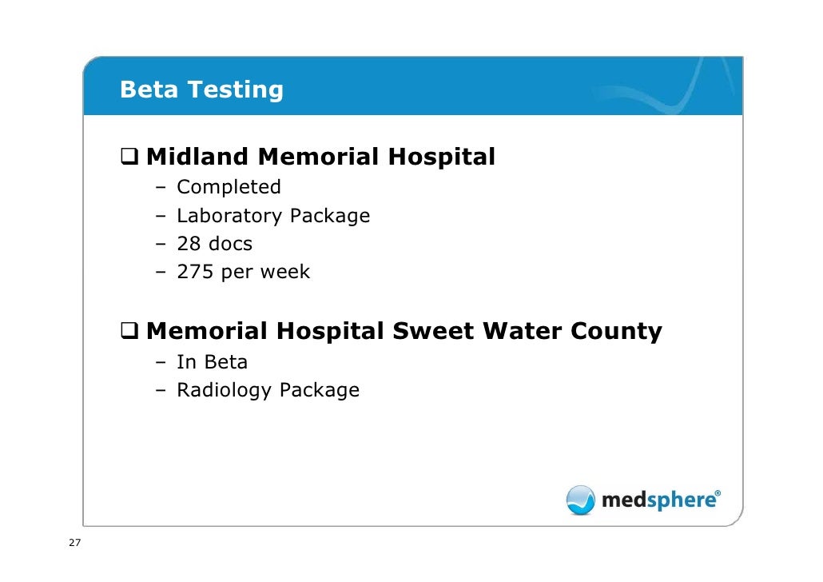The image size is (823, 582).
Task: Click the dash before Completed
Action: coord(161,188)
